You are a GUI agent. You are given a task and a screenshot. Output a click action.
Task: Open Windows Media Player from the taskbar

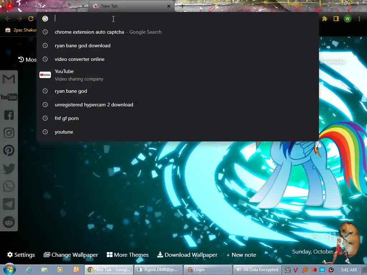tap(60, 270)
